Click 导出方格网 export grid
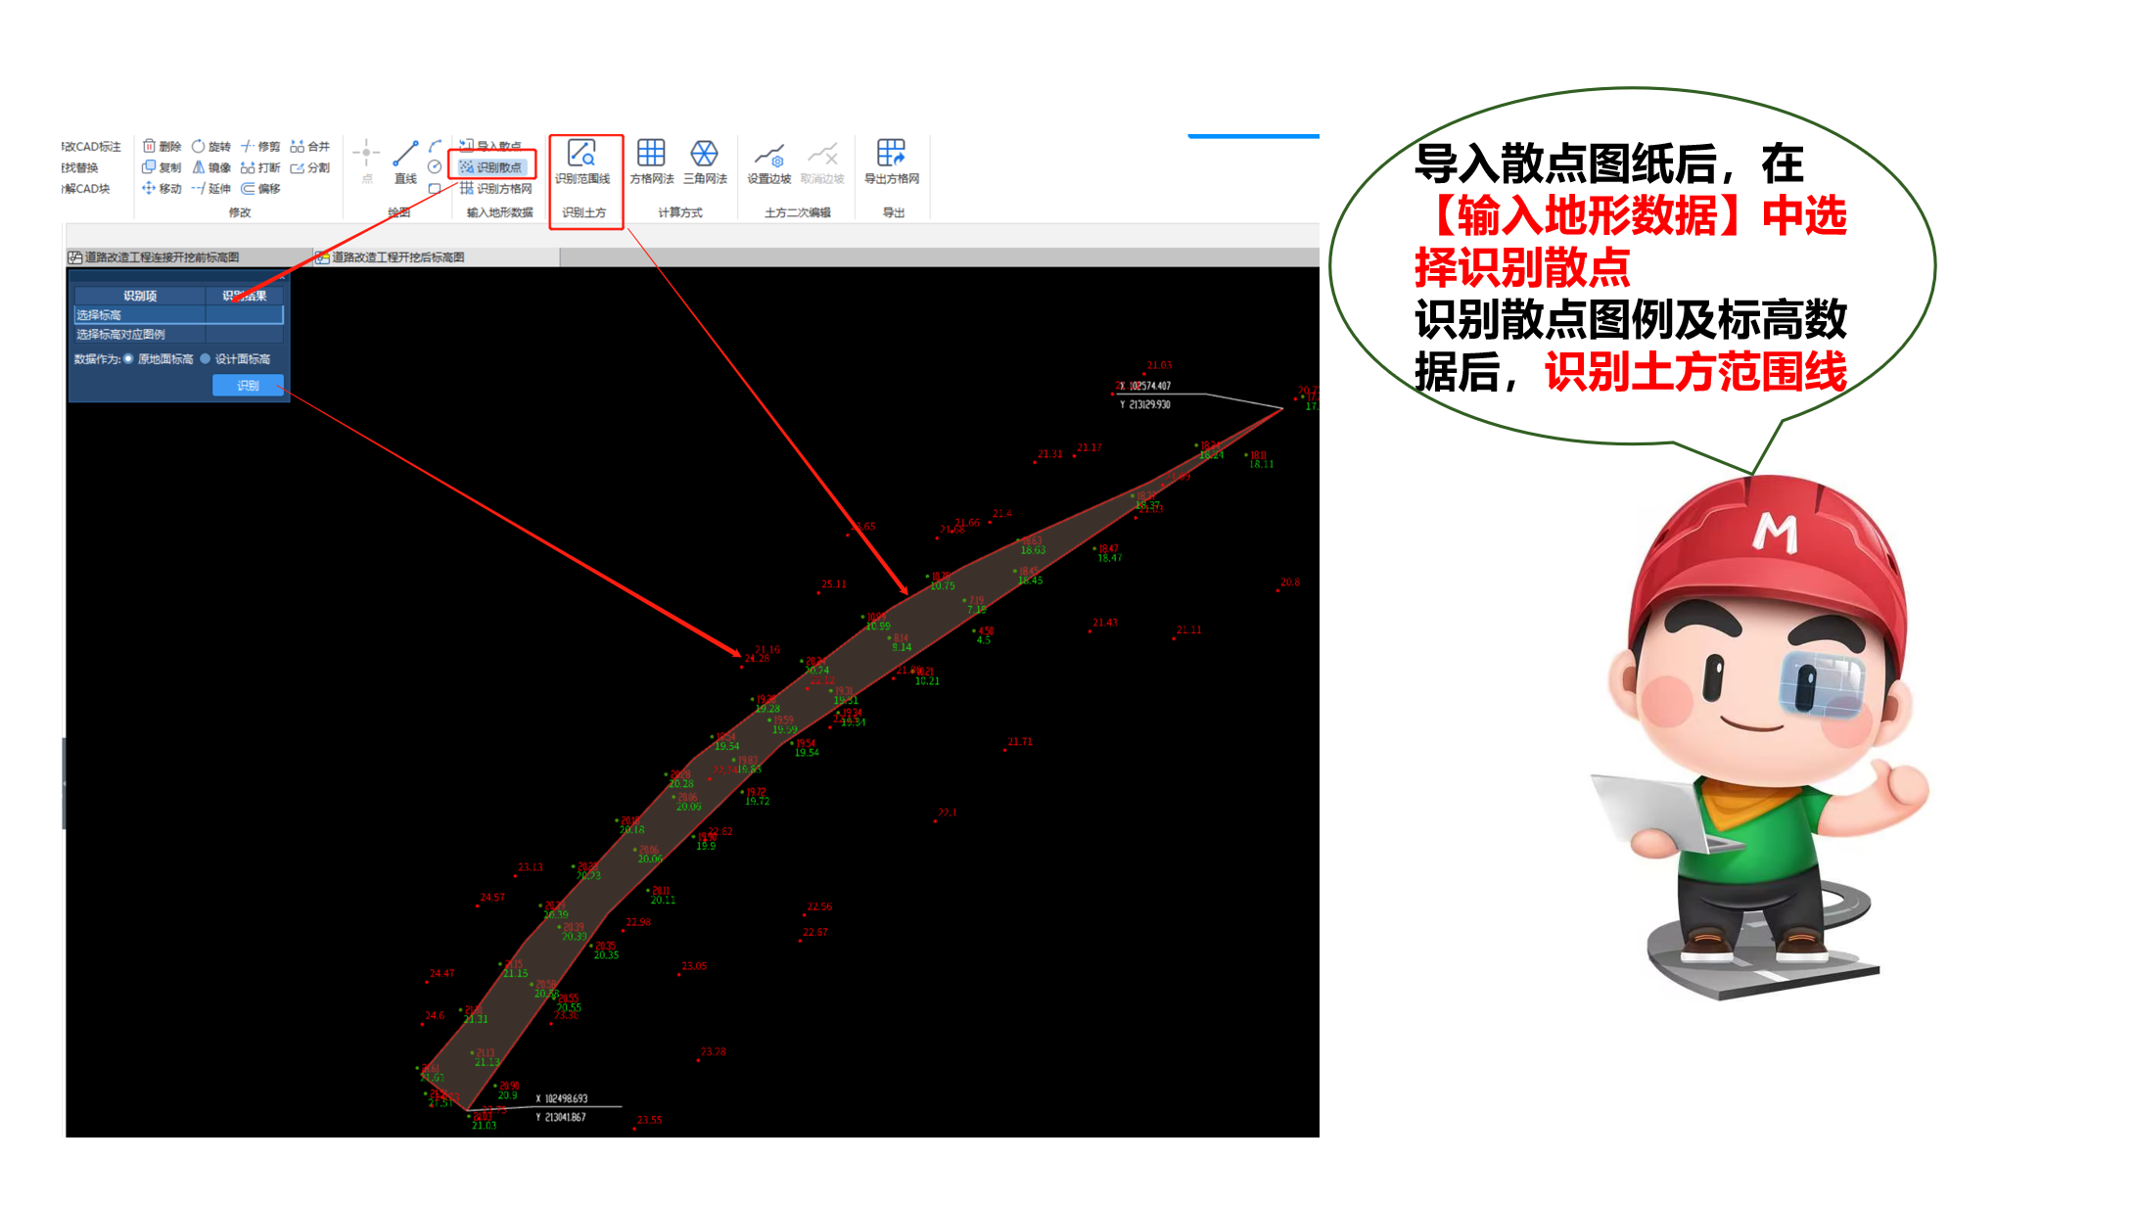The height and width of the screenshot is (1207, 2134). 892,162
